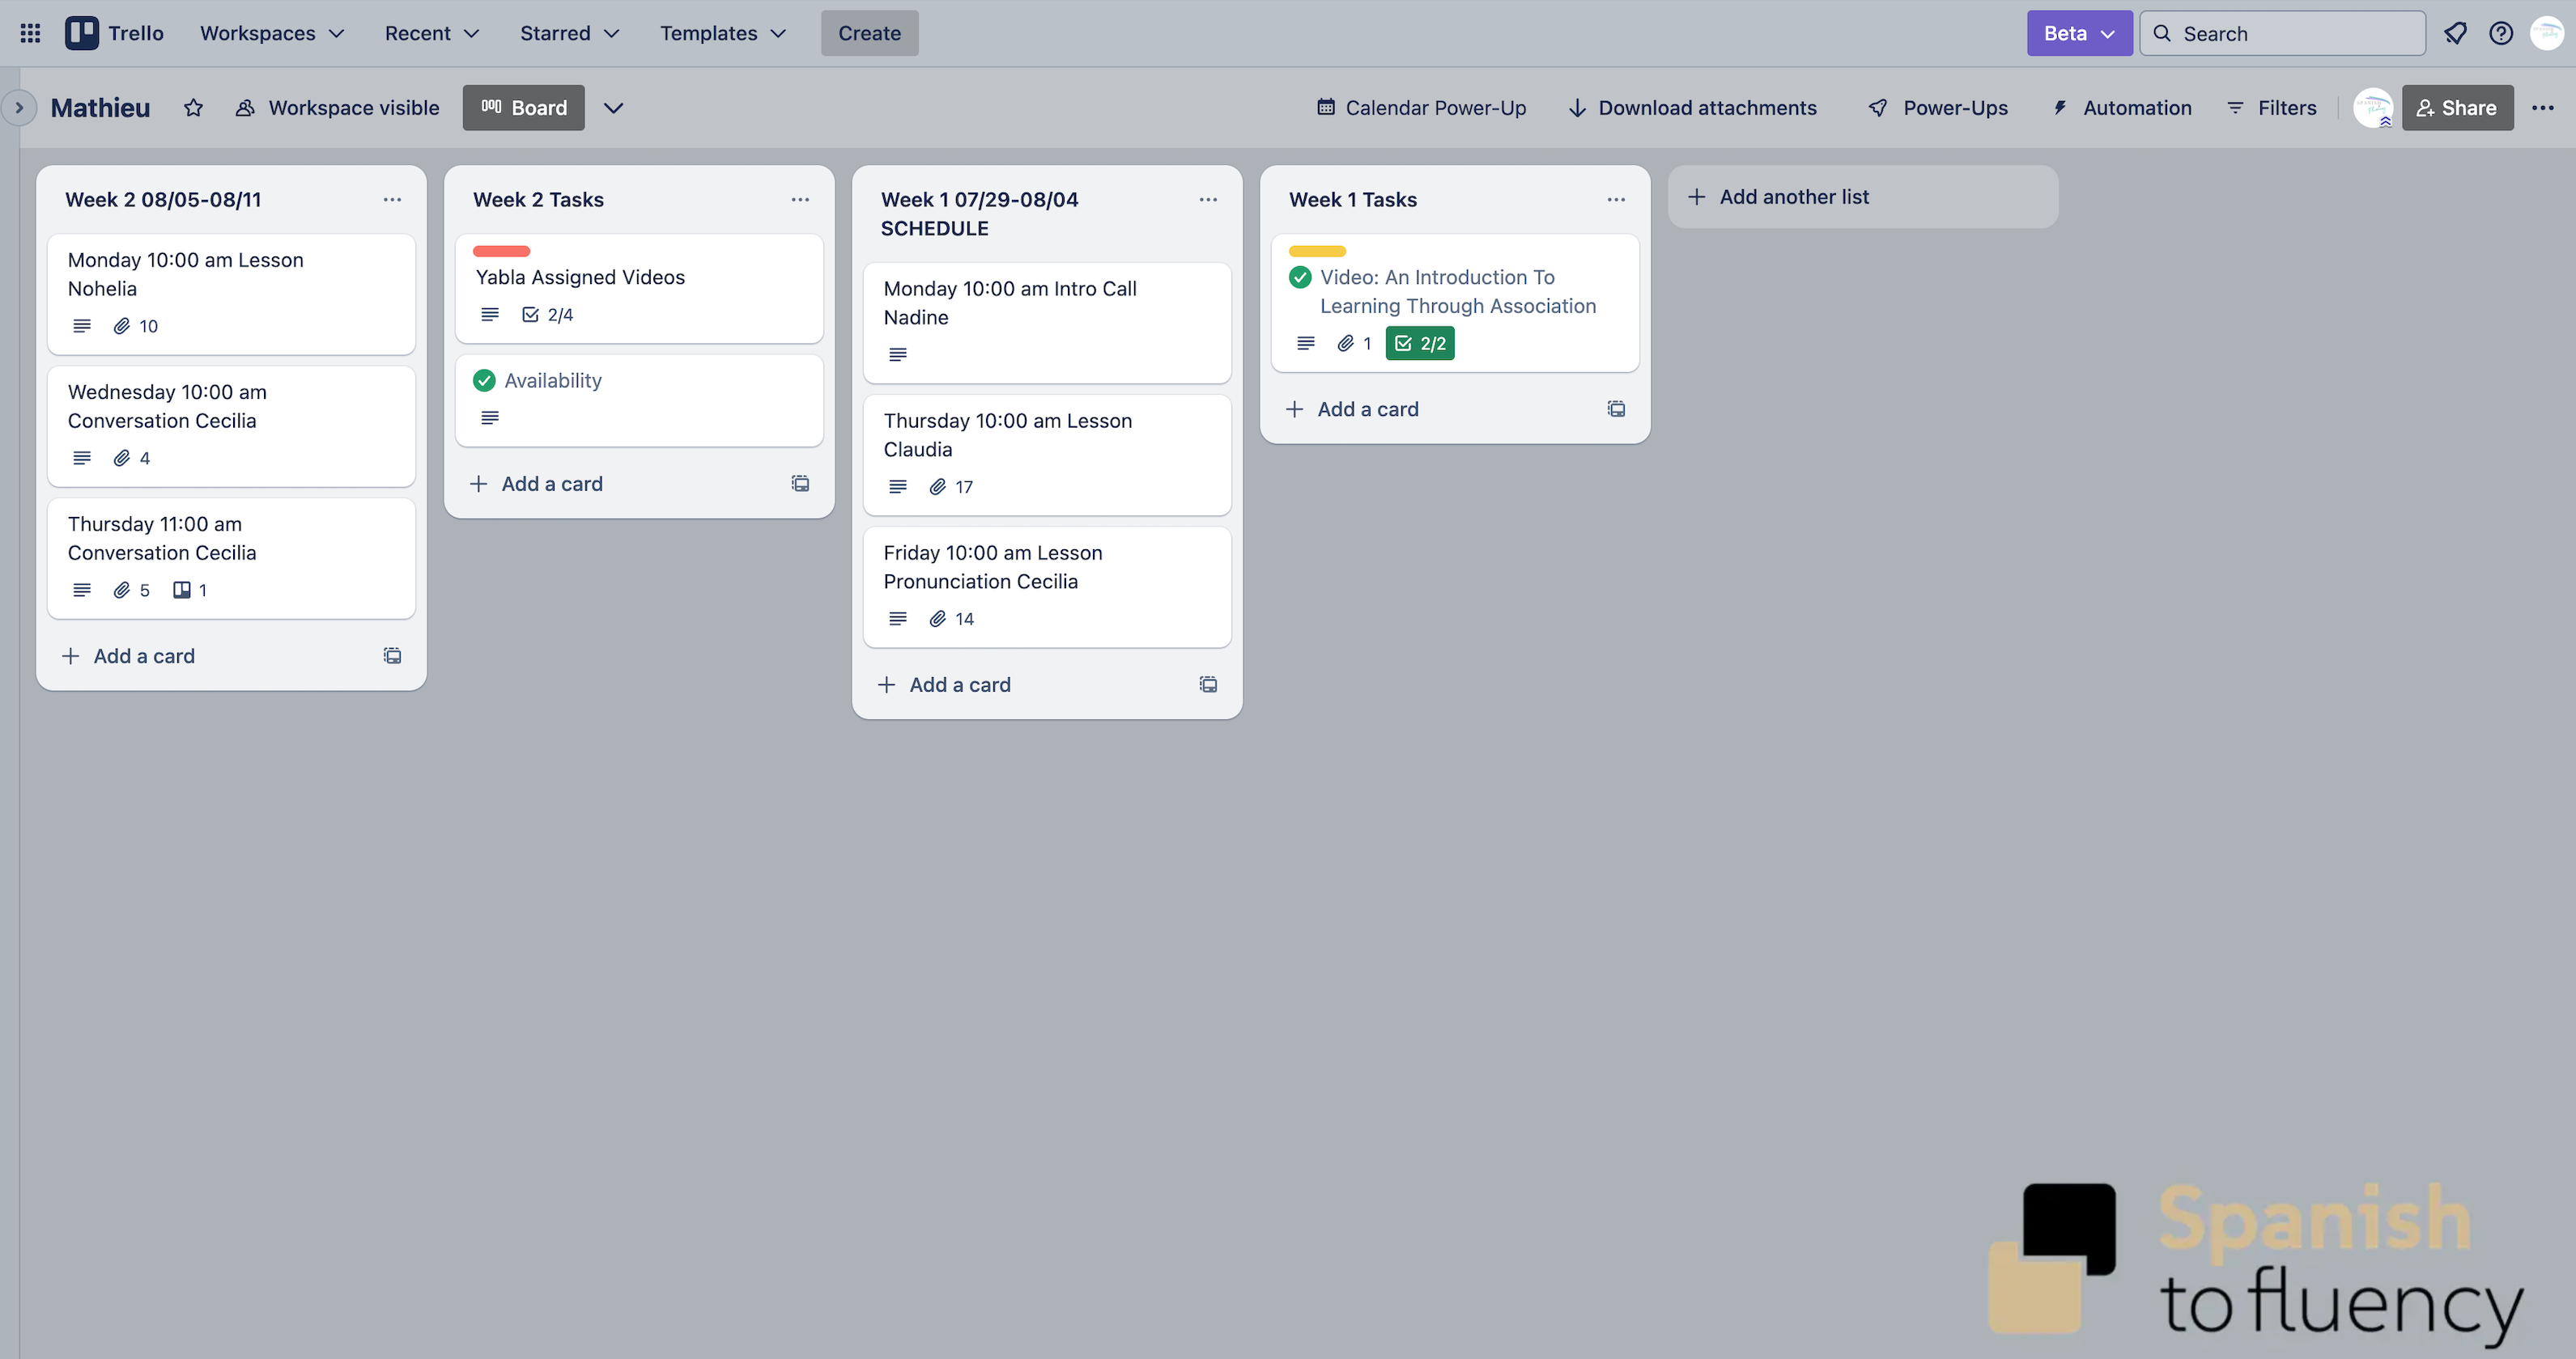Viewport: 2576px width, 1359px height.
Task: Open the notifications icon in top bar
Action: 2455,33
